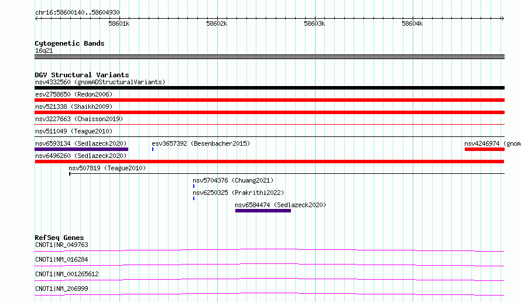Click the 58604k ruler tick label
This screenshot has height=302, width=521.
(412, 23)
